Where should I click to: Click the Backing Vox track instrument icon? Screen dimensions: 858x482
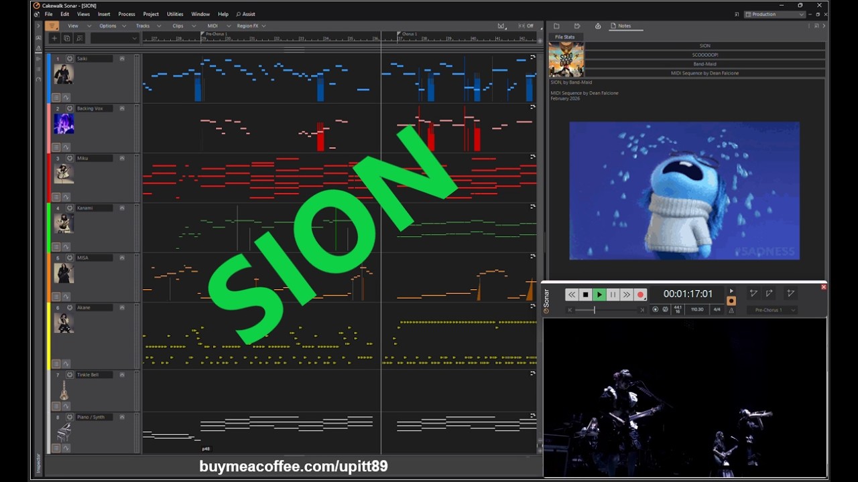click(64, 124)
